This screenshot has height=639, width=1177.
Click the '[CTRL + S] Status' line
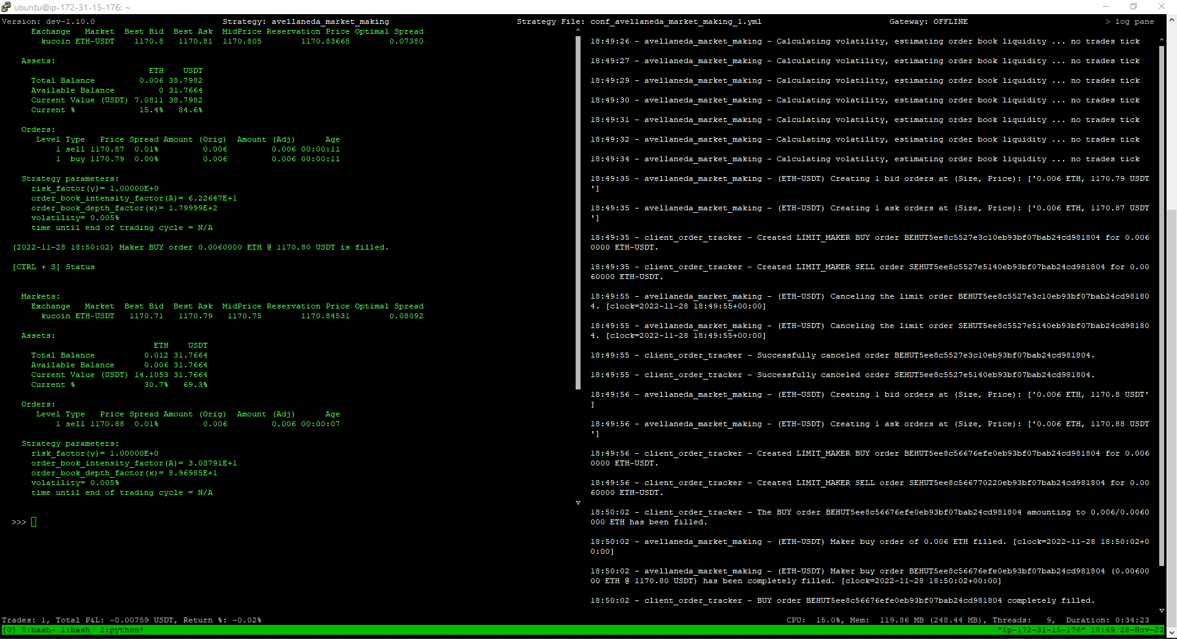click(53, 267)
